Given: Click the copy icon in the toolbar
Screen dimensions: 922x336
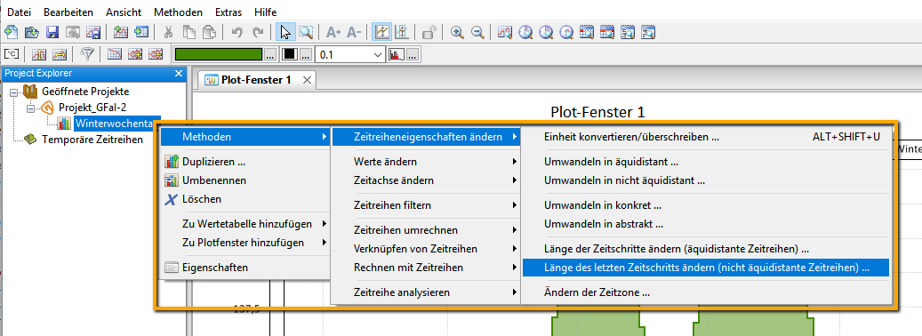Looking at the screenshot, I should pos(188,32).
